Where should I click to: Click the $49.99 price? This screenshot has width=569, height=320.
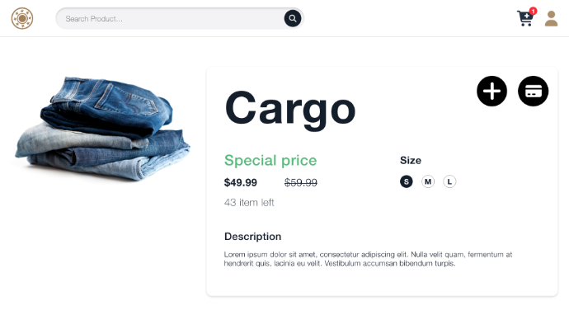[240, 182]
